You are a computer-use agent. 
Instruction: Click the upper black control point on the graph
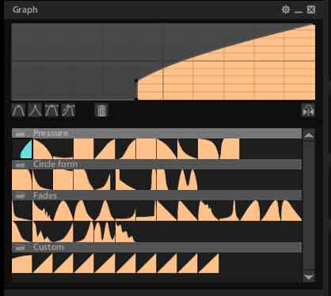click(x=136, y=80)
